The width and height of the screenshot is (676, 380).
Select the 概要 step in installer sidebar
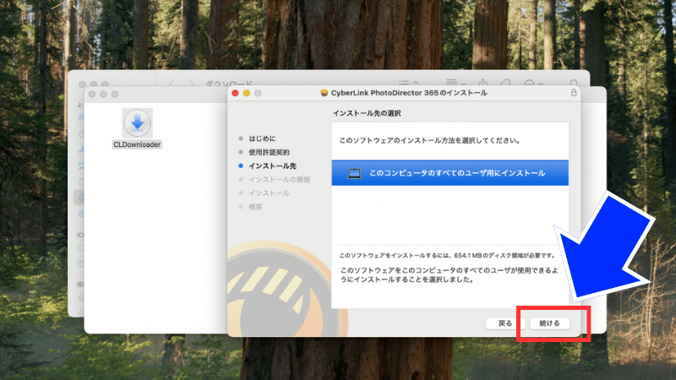(x=255, y=207)
